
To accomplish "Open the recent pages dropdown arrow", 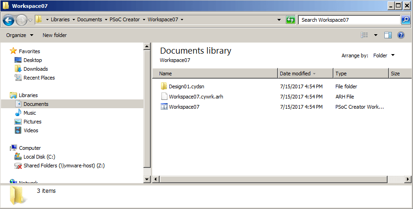I will (x=30, y=20).
